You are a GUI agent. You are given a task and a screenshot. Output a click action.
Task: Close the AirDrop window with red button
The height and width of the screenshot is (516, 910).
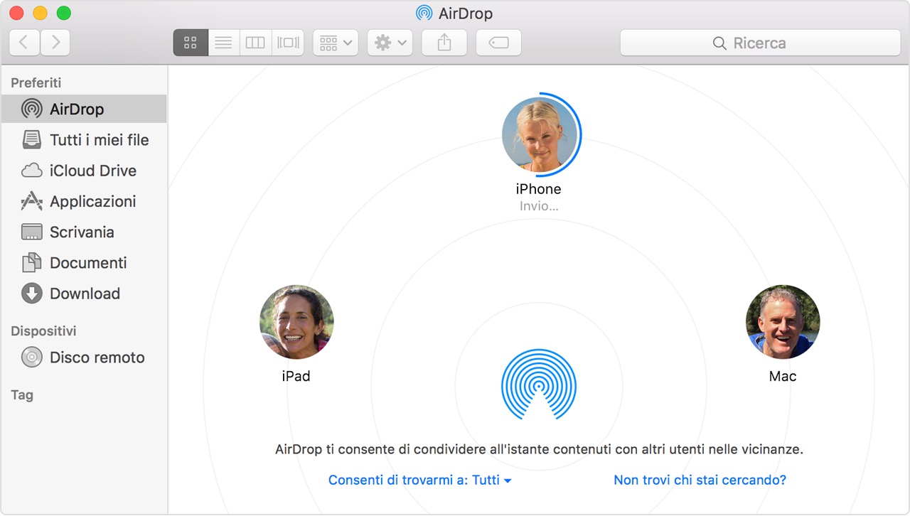(x=17, y=14)
